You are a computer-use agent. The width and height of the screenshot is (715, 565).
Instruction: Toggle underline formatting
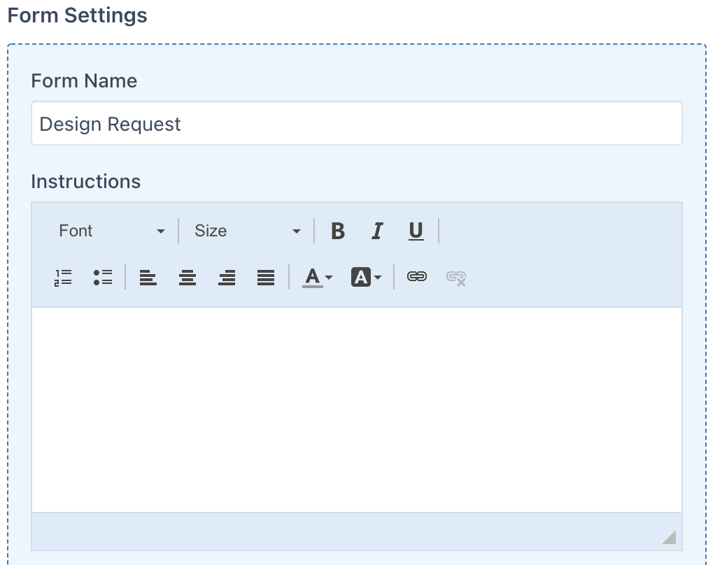coord(416,231)
